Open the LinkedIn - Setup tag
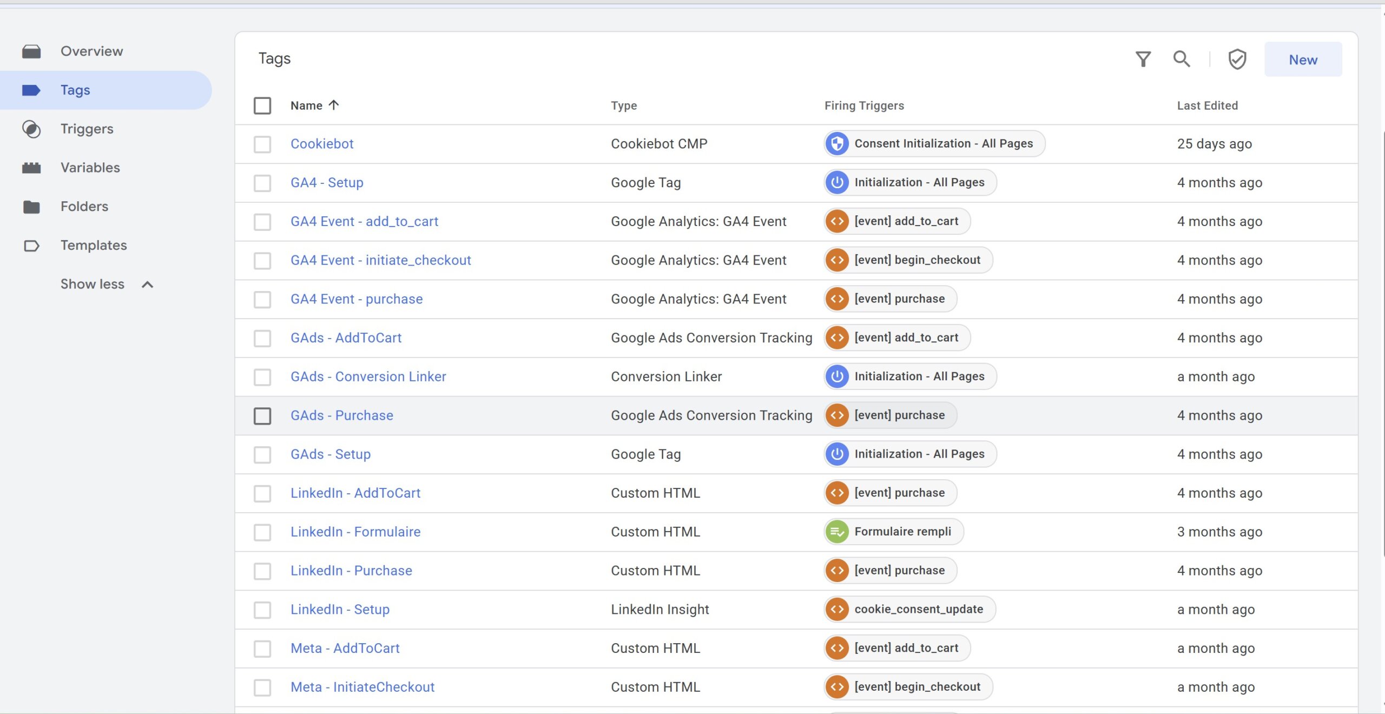Screen dimensions: 1385x714 (340, 610)
